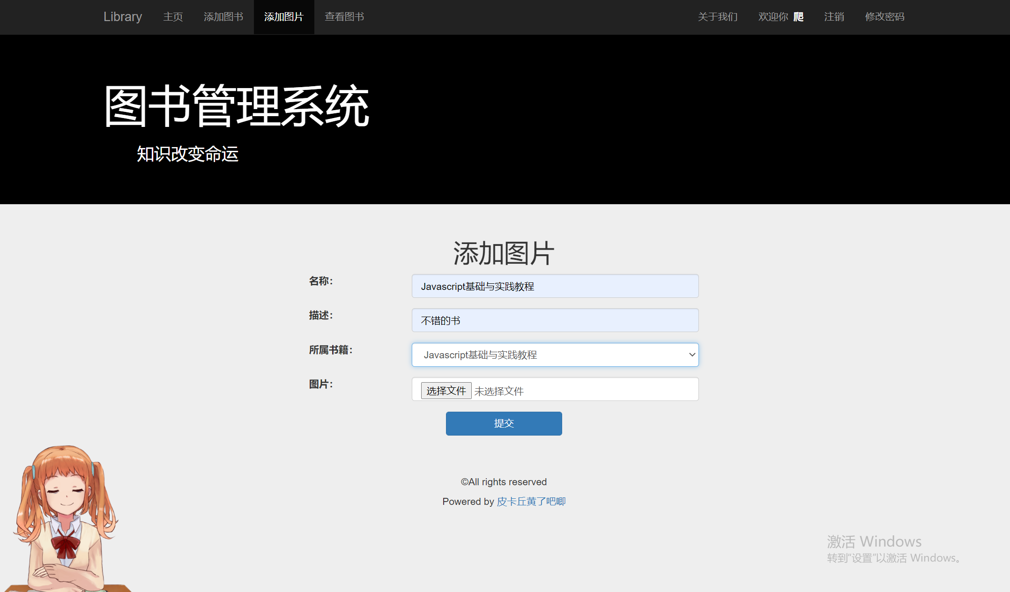Click the 欢迎你 爬 user greeting
This screenshot has width=1010, height=592.
coord(780,17)
